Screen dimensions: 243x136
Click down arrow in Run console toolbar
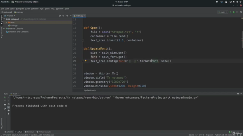(x=8, y=100)
